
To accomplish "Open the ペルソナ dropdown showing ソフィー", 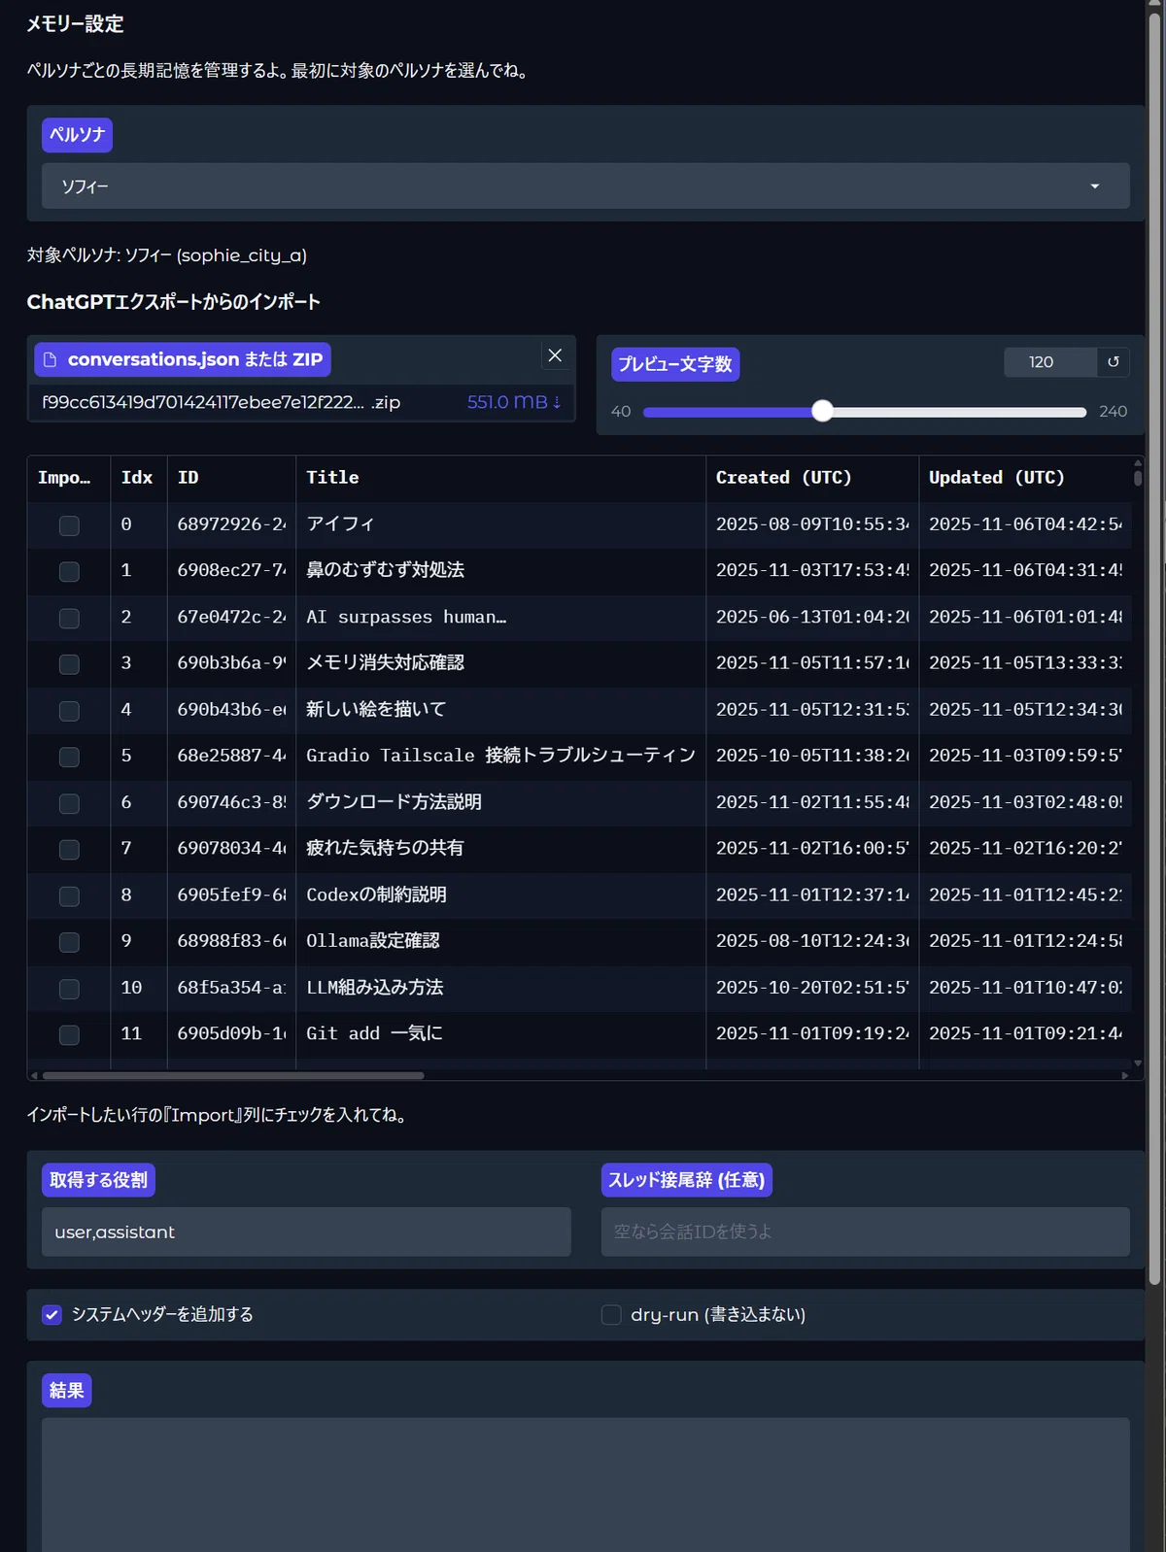I will tap(585, 186).
